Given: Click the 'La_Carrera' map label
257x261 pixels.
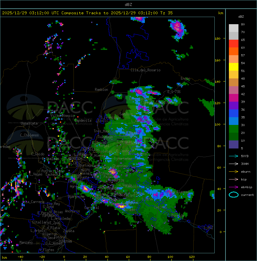Looking at the screenshot, I should click(x=35, y=202).
